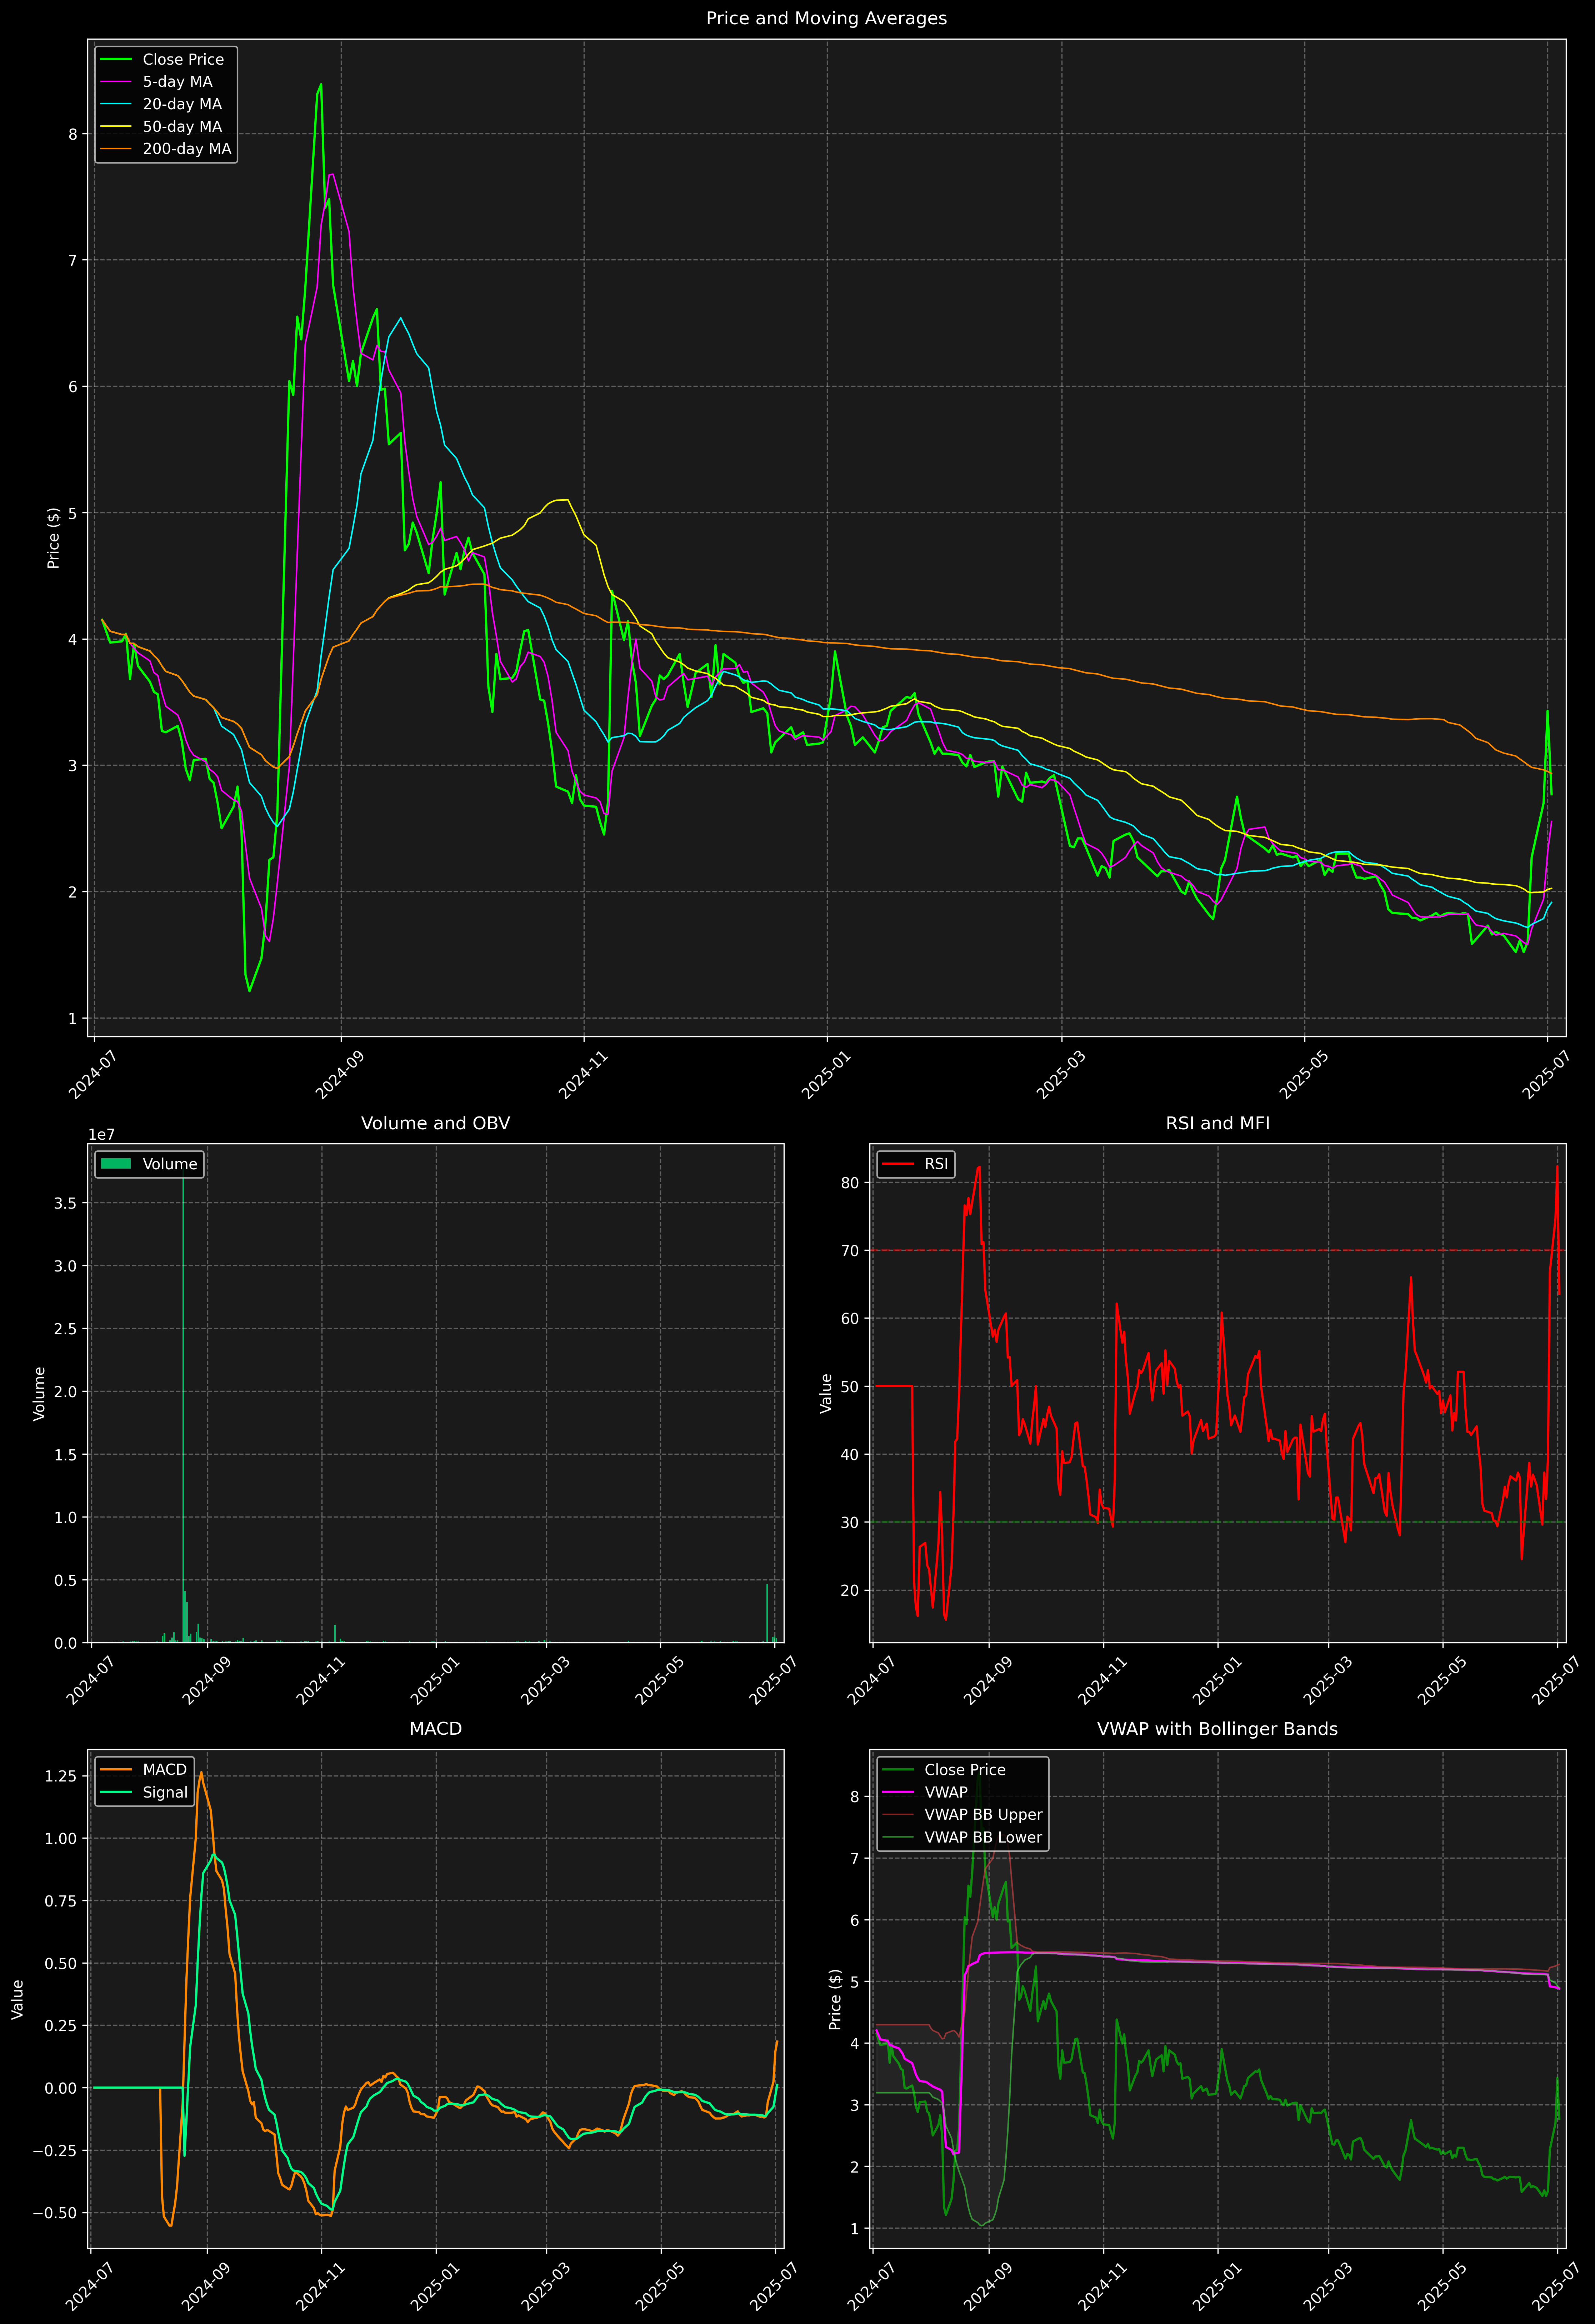Click 'Price ($)' axis label on the top chart
Viewport: 1595px width, 2324px height.
pyautogui.click(x=54, y=538)
